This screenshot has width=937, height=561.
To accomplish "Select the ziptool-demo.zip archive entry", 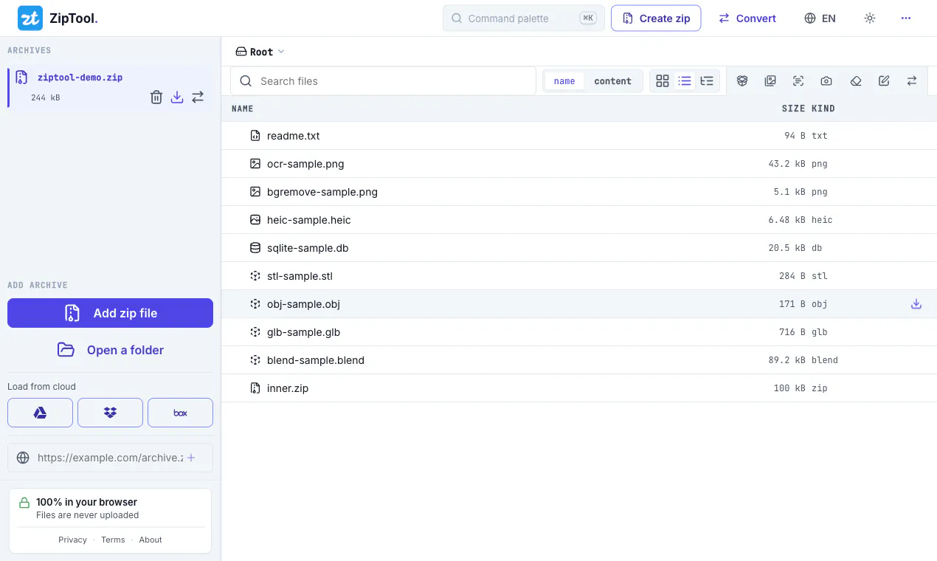I will click(x=110, y=87).
